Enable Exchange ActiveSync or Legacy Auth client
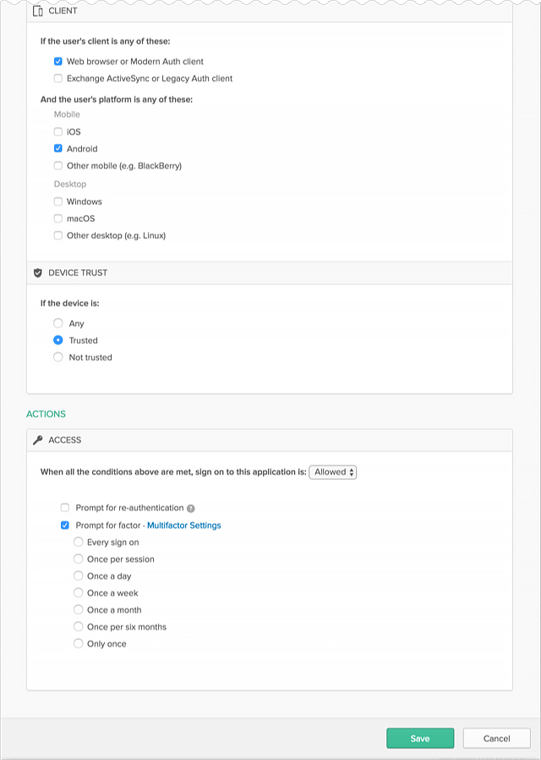 coord(57,79)
